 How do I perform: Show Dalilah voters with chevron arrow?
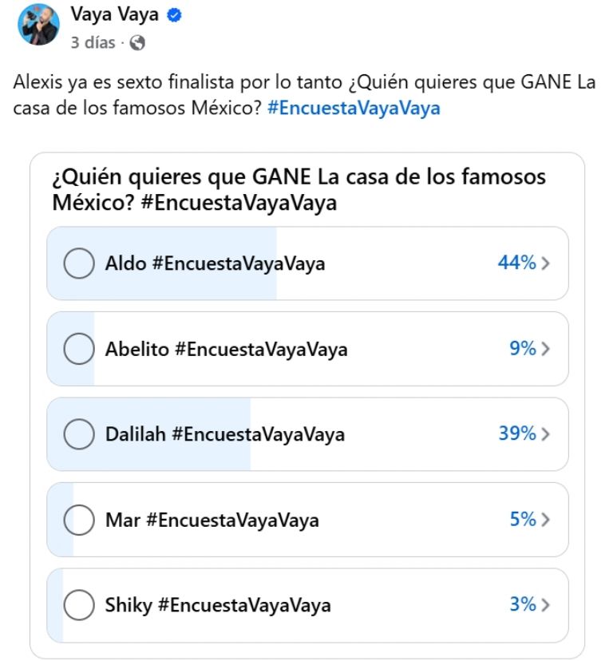pos(546,434)
